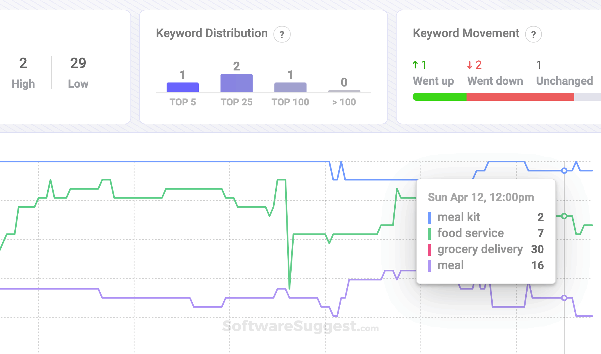Click the green up arrow icon
Screen dimensions: 601x354
415,64
